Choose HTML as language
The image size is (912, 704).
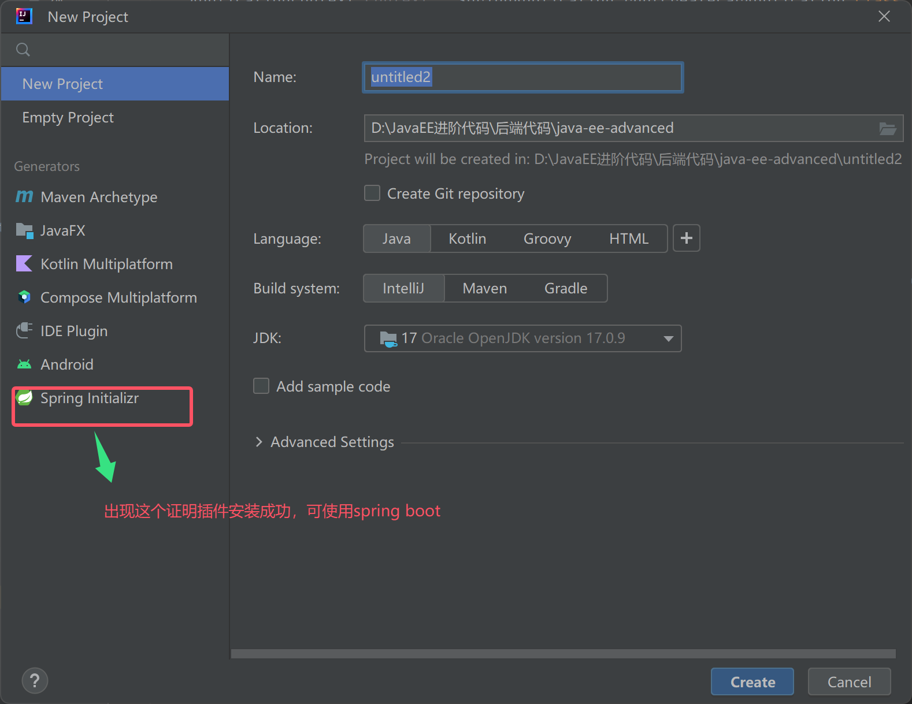(x=629, y=239)
